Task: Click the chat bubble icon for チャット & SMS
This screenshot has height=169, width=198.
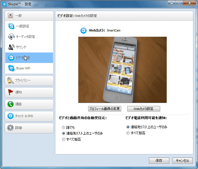Action: click(10, 116)
